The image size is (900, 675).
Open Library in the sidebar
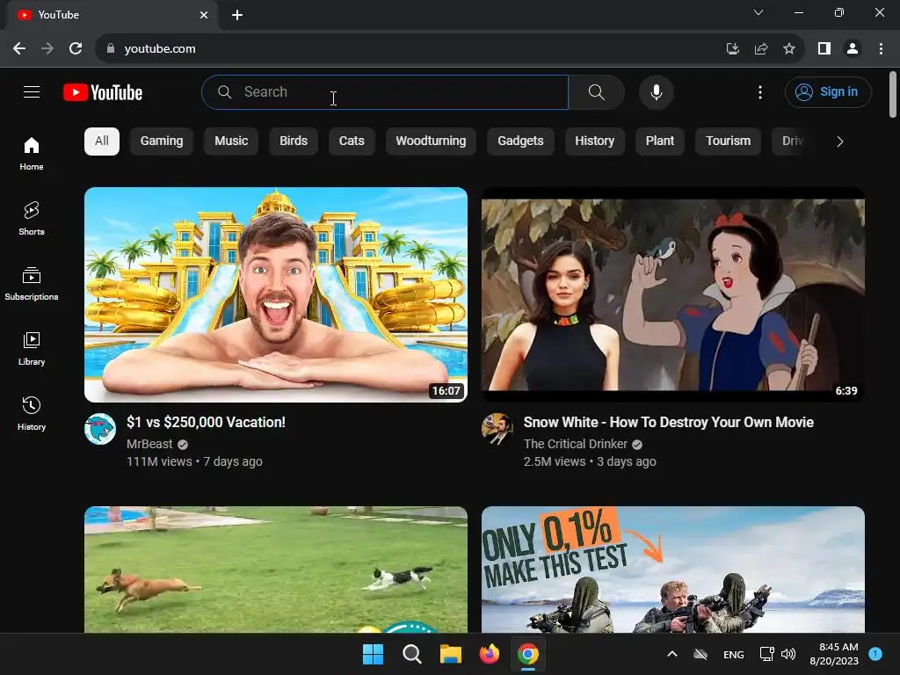pos(32,348)
